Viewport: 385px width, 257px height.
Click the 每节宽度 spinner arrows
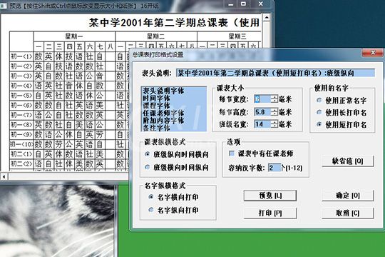click(274, 99)
